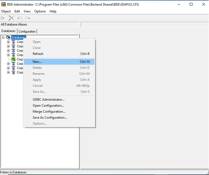
Task: Minimize the BDE Administrator window
Action: (x=179, y=4)
